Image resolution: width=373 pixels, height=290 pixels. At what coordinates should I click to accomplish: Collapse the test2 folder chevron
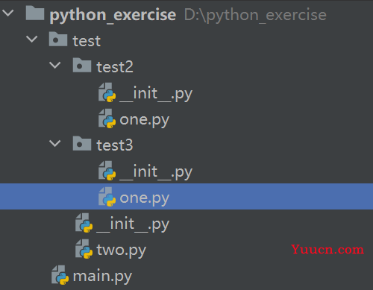coord(55,65)
